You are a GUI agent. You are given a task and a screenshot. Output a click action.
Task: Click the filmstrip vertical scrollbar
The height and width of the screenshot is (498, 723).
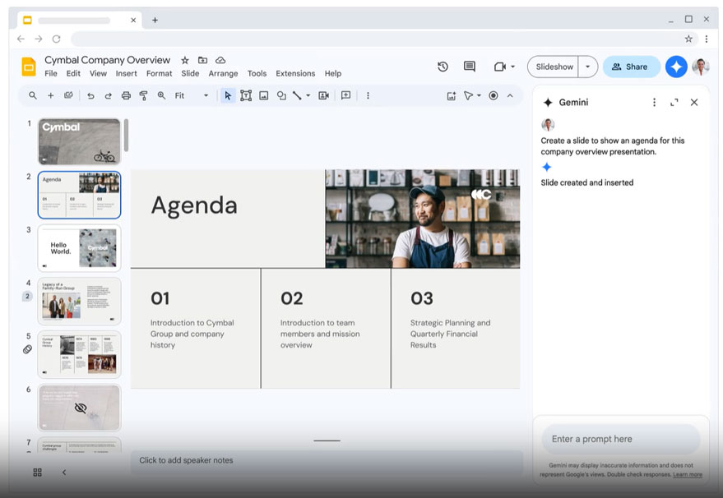pos(126,136)
